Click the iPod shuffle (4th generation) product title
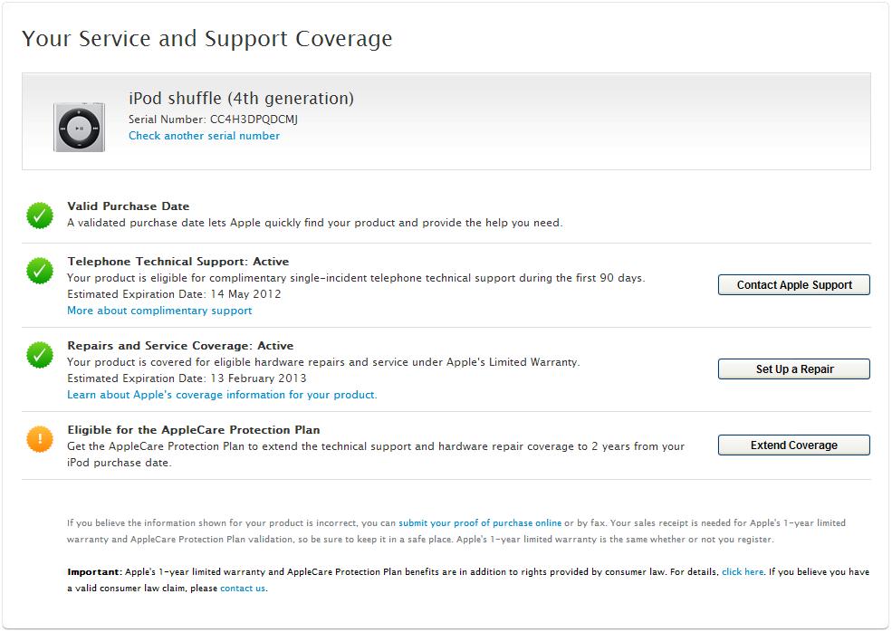 [x=241, y=99]
